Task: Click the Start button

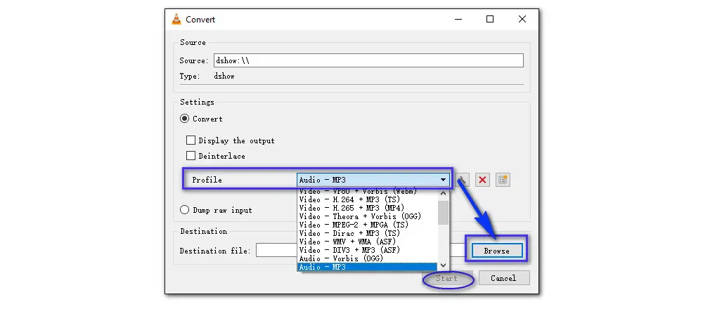Action: coord(446,278)
